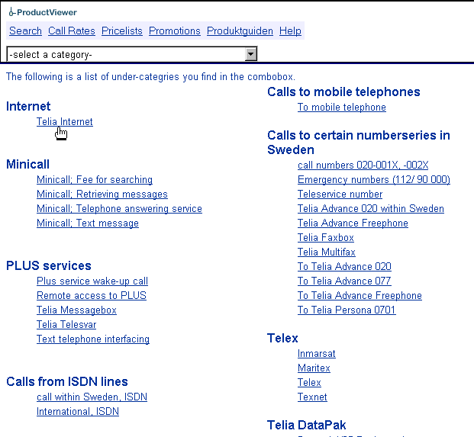The image size is (474, 437).
Task: Open Minicall; Retrieving messages link
Action: click(x=102, y=194)
